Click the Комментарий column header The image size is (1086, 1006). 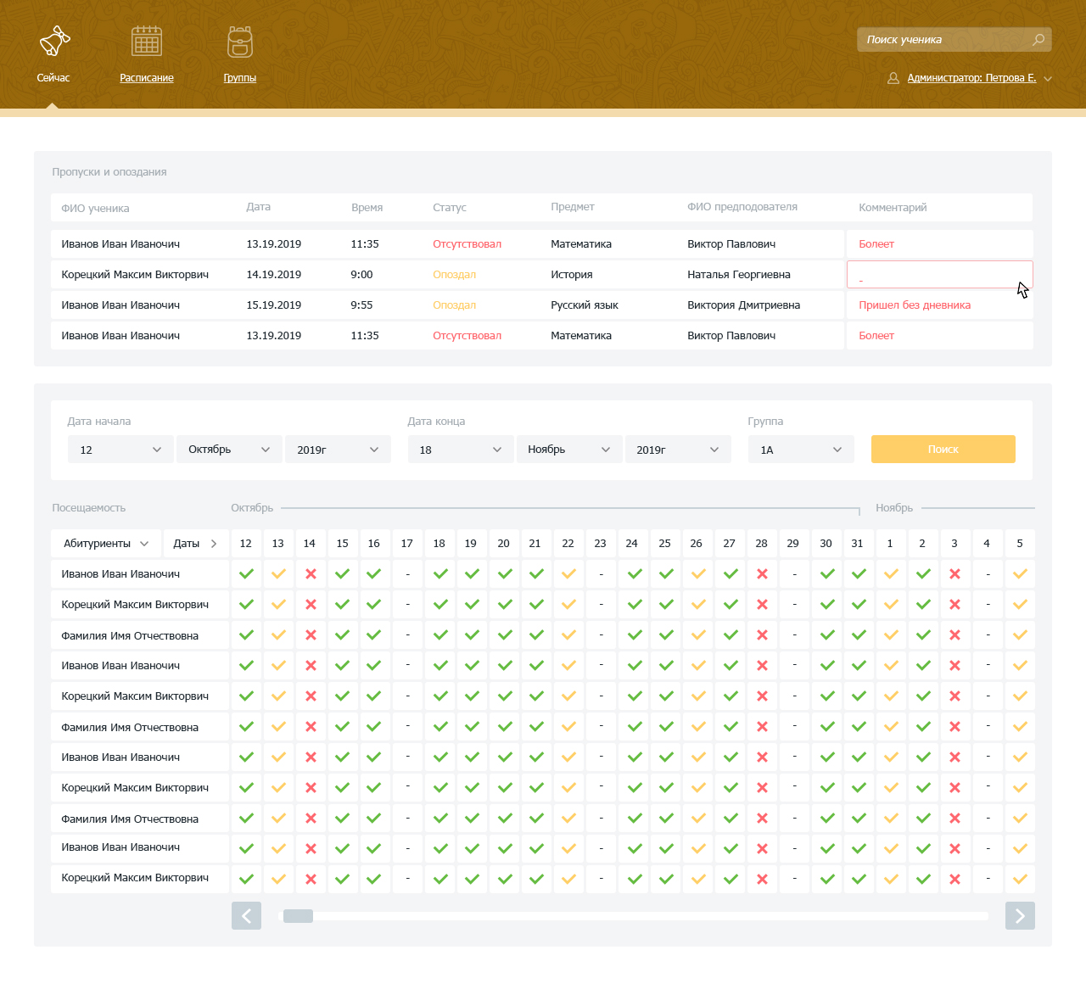coord(893,208)
